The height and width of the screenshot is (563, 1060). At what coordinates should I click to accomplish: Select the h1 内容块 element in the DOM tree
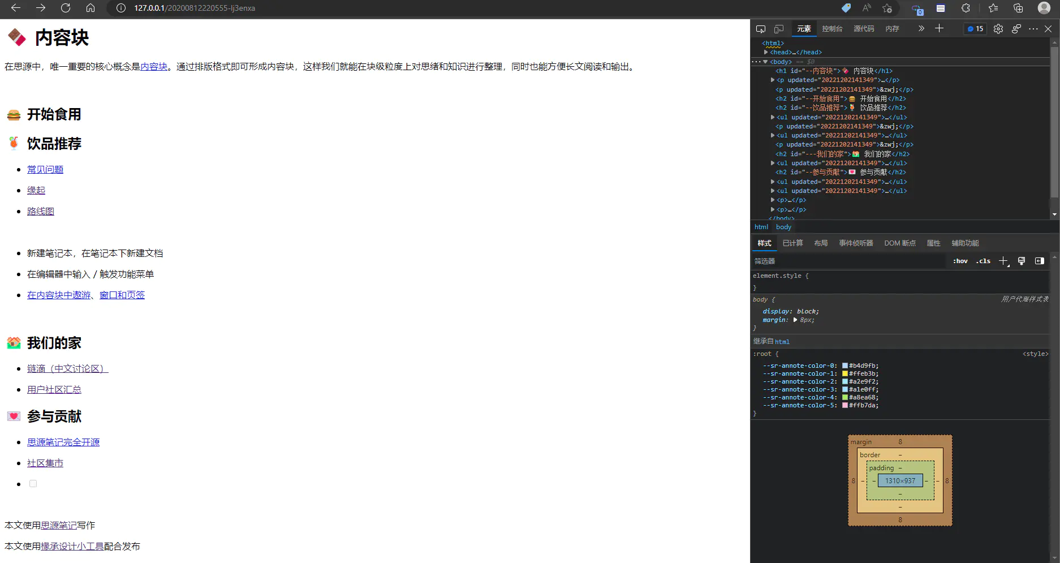point(834,71)
